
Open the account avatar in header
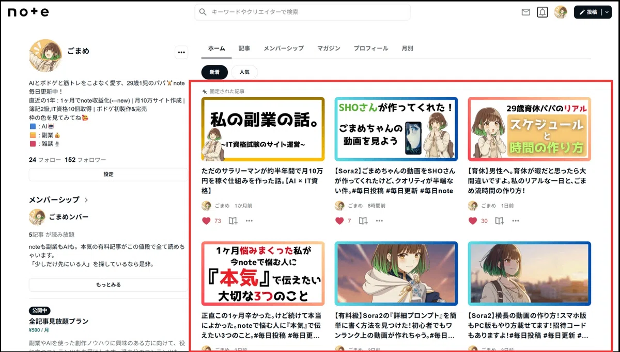click(561, 12)
